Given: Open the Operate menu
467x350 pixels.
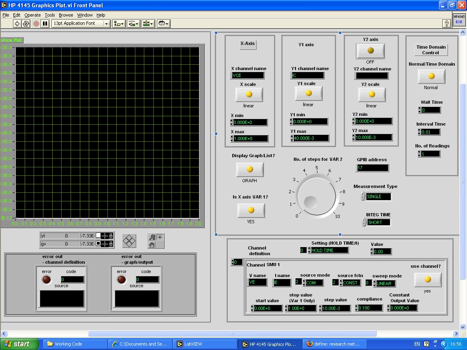Looking at the screenshot, I should tap(32, 15).
